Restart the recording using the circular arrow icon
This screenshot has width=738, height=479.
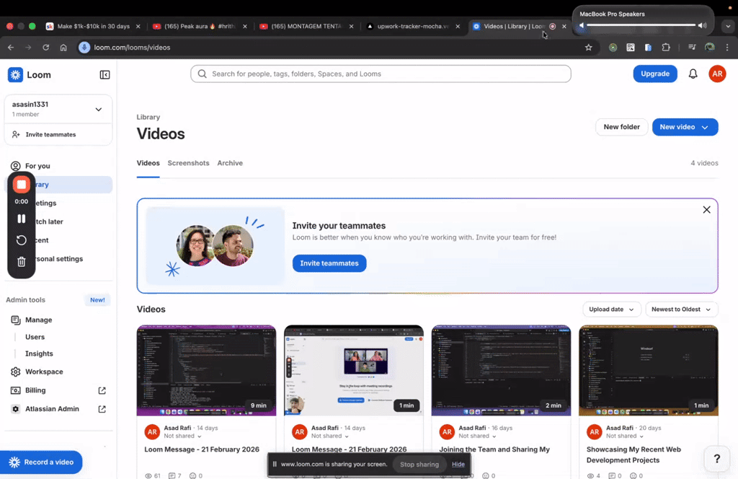[x=21, y=240]
